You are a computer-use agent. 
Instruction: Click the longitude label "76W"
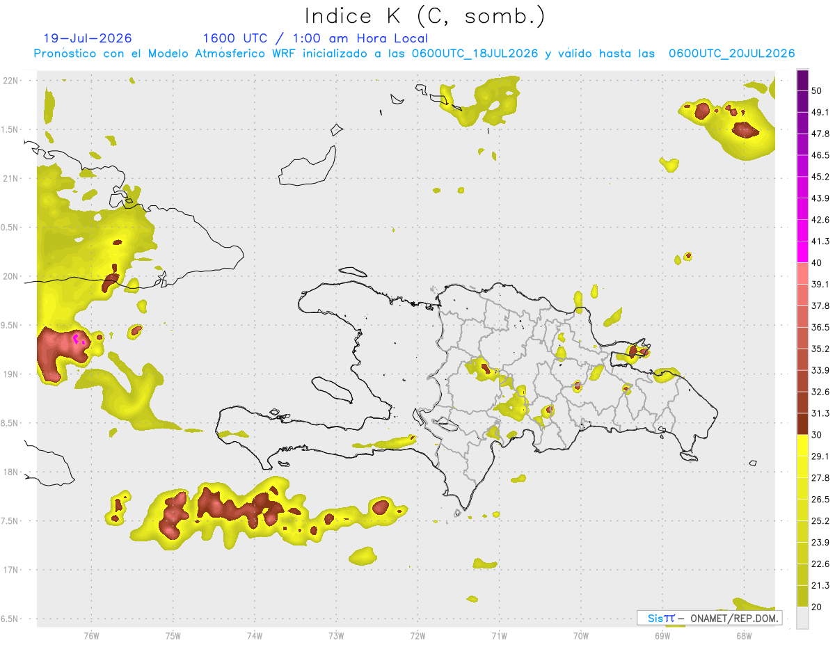(x=91, y=635)
